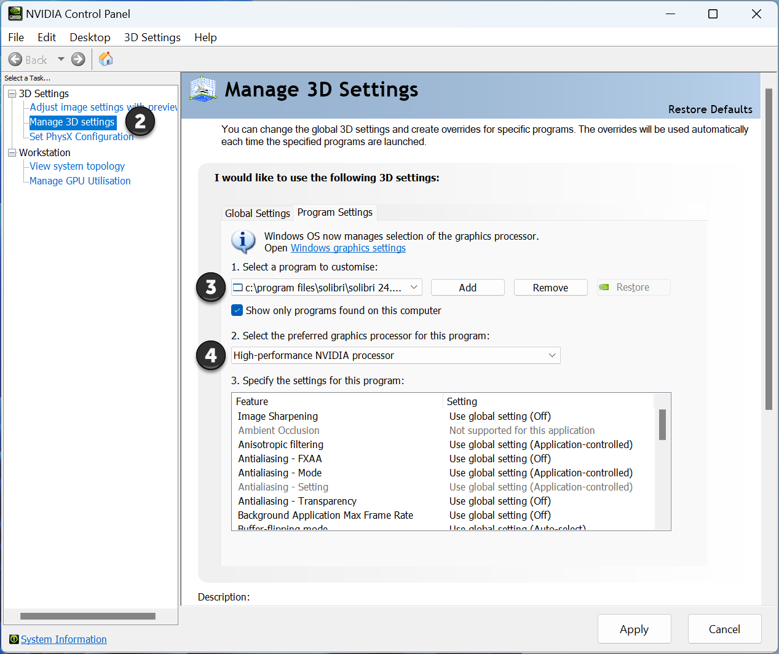Select the Anisotropic filtering feature row
The image size is (779, 654).
(443, 444)
